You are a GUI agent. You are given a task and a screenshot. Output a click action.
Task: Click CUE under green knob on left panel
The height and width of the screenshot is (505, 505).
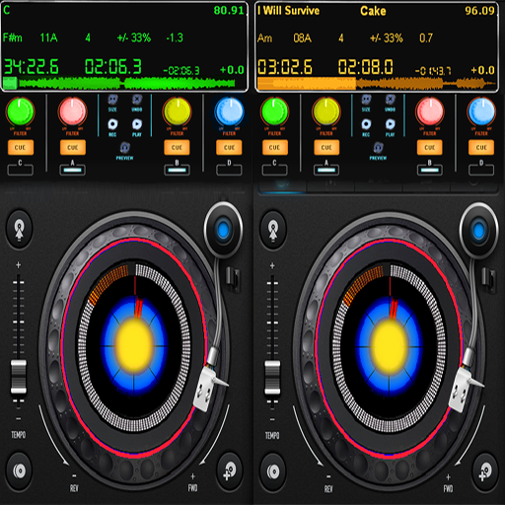(x=21, y=148)
